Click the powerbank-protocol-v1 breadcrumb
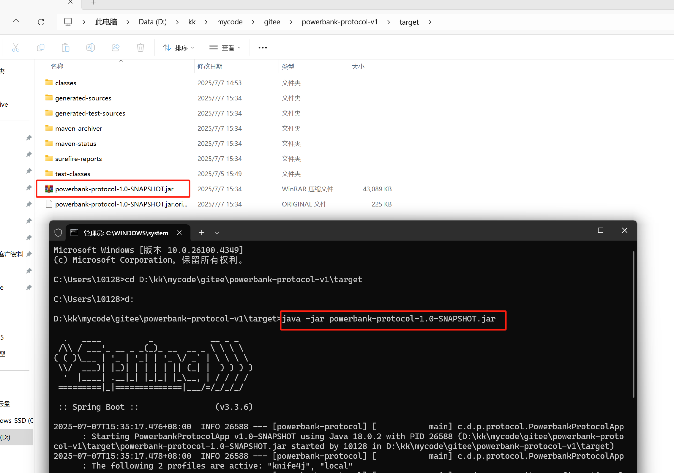Screen dimensions: 674x473 [x=340, y=22]
